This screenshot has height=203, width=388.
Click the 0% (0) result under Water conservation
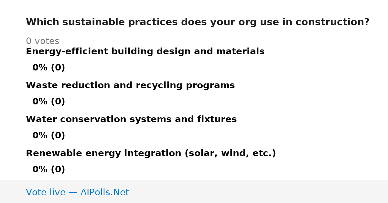(49, 136)
